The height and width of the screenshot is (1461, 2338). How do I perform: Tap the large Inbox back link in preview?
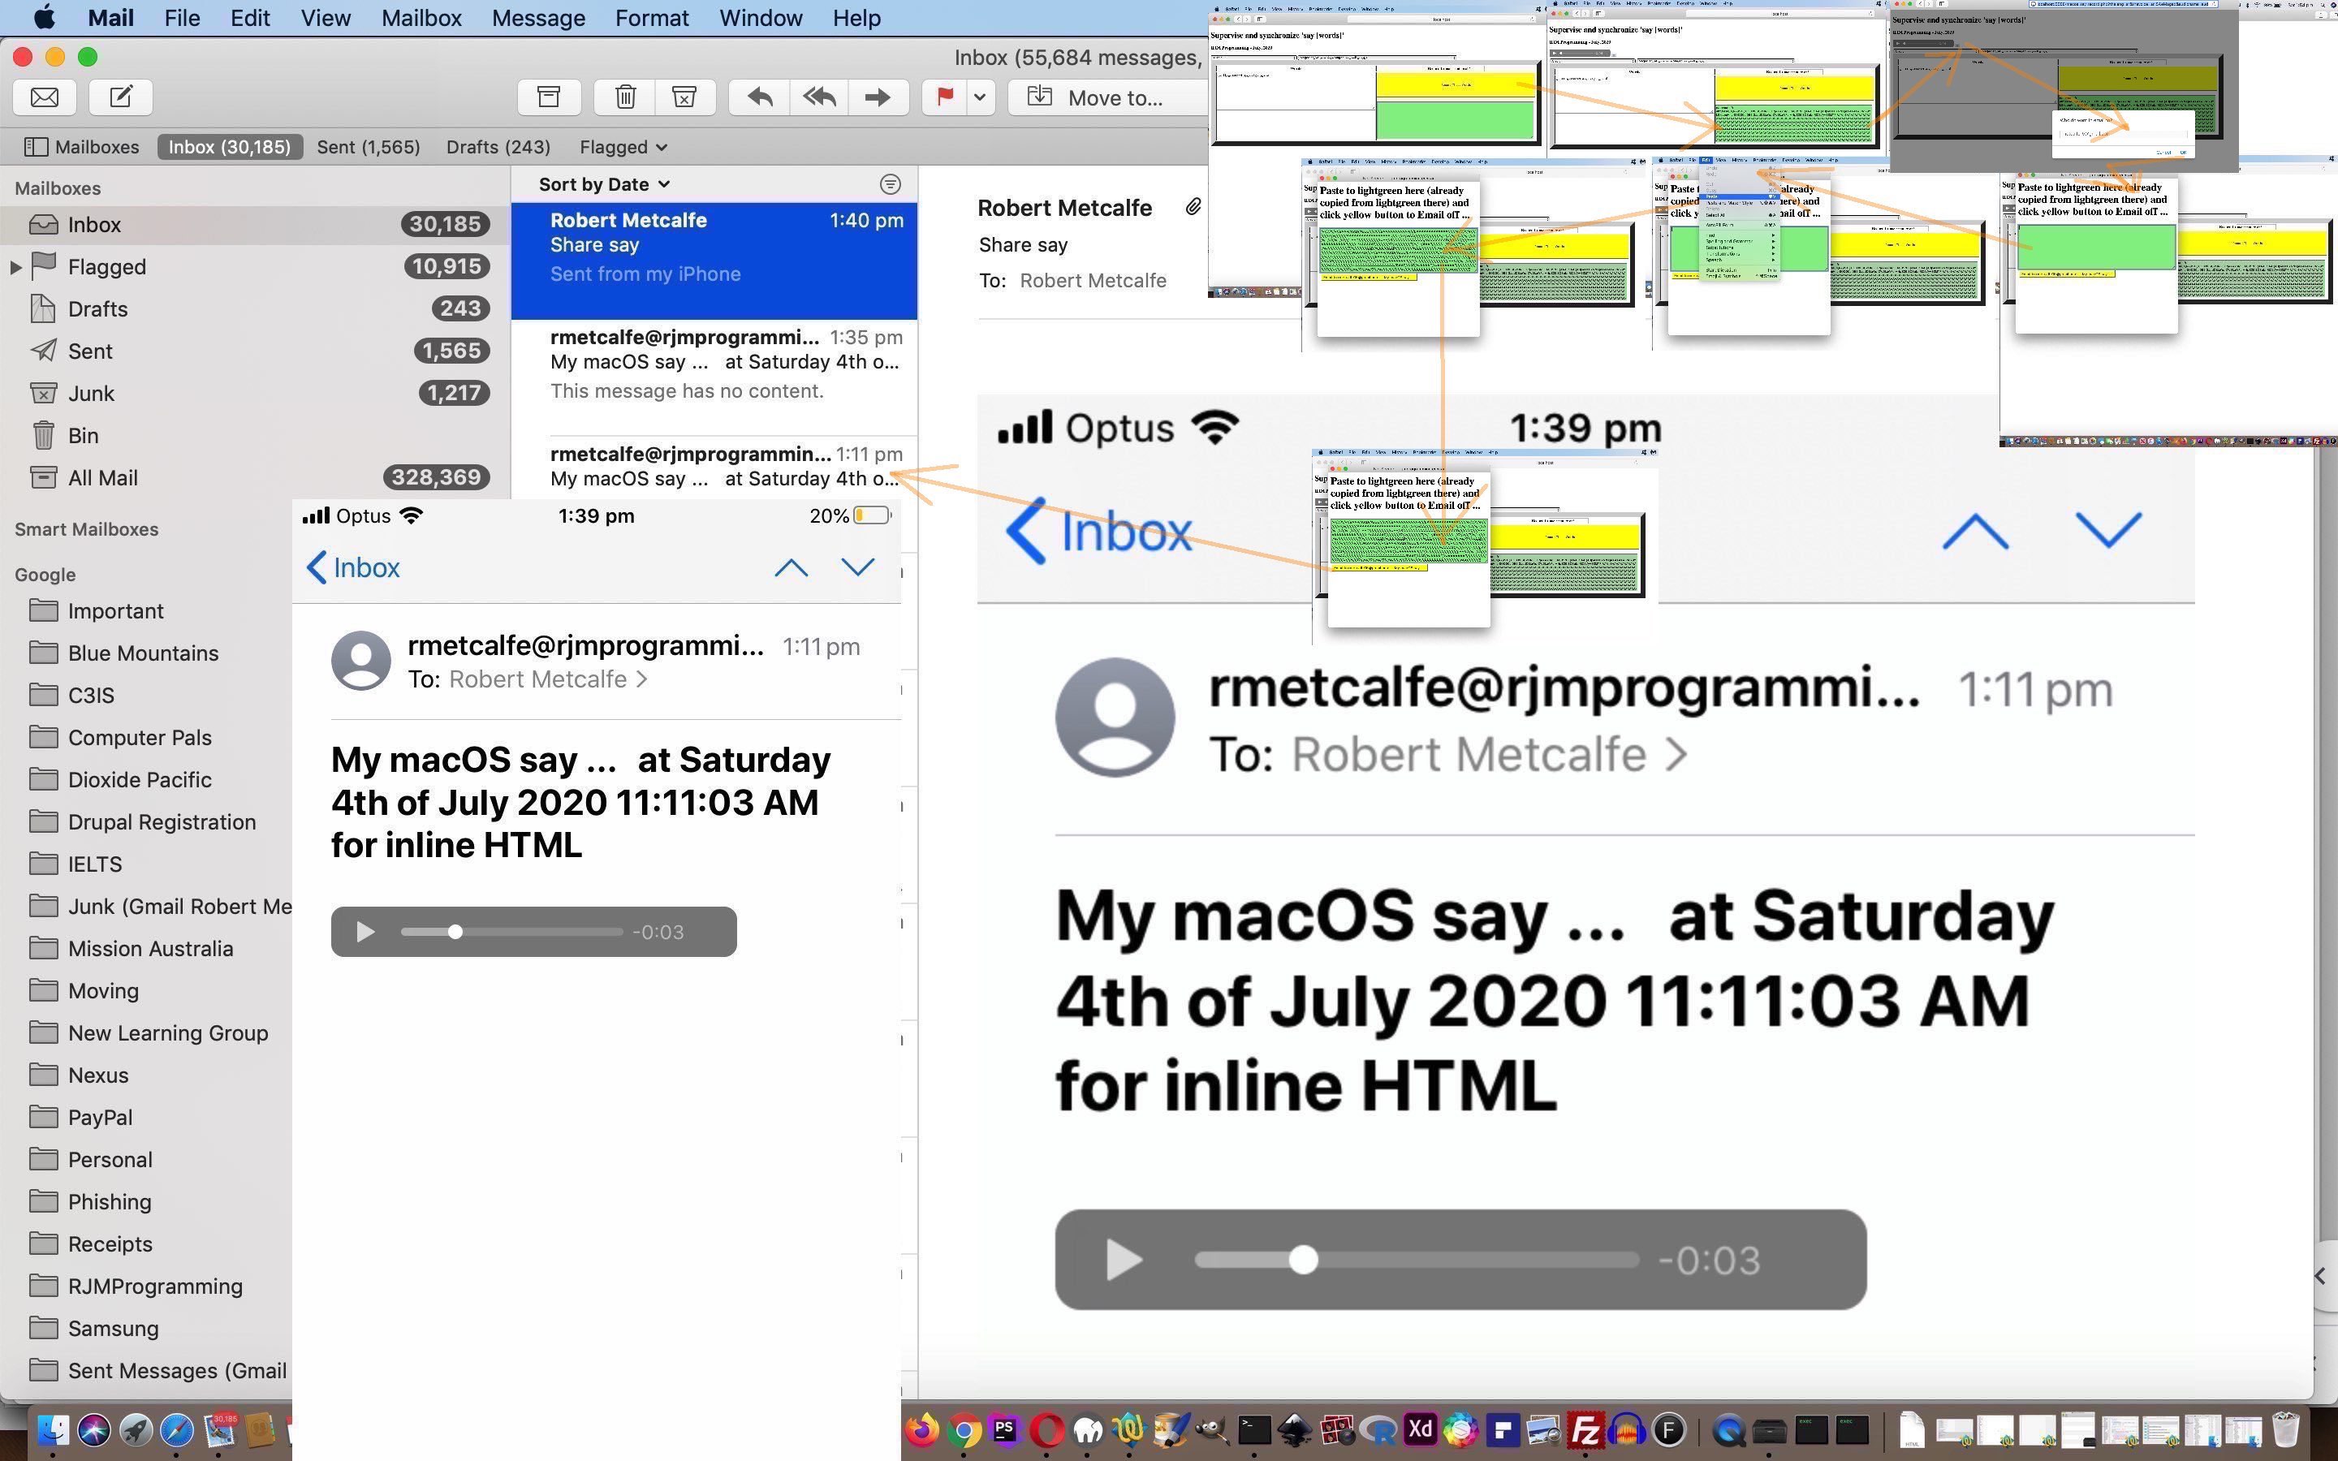pos(1099,531)
